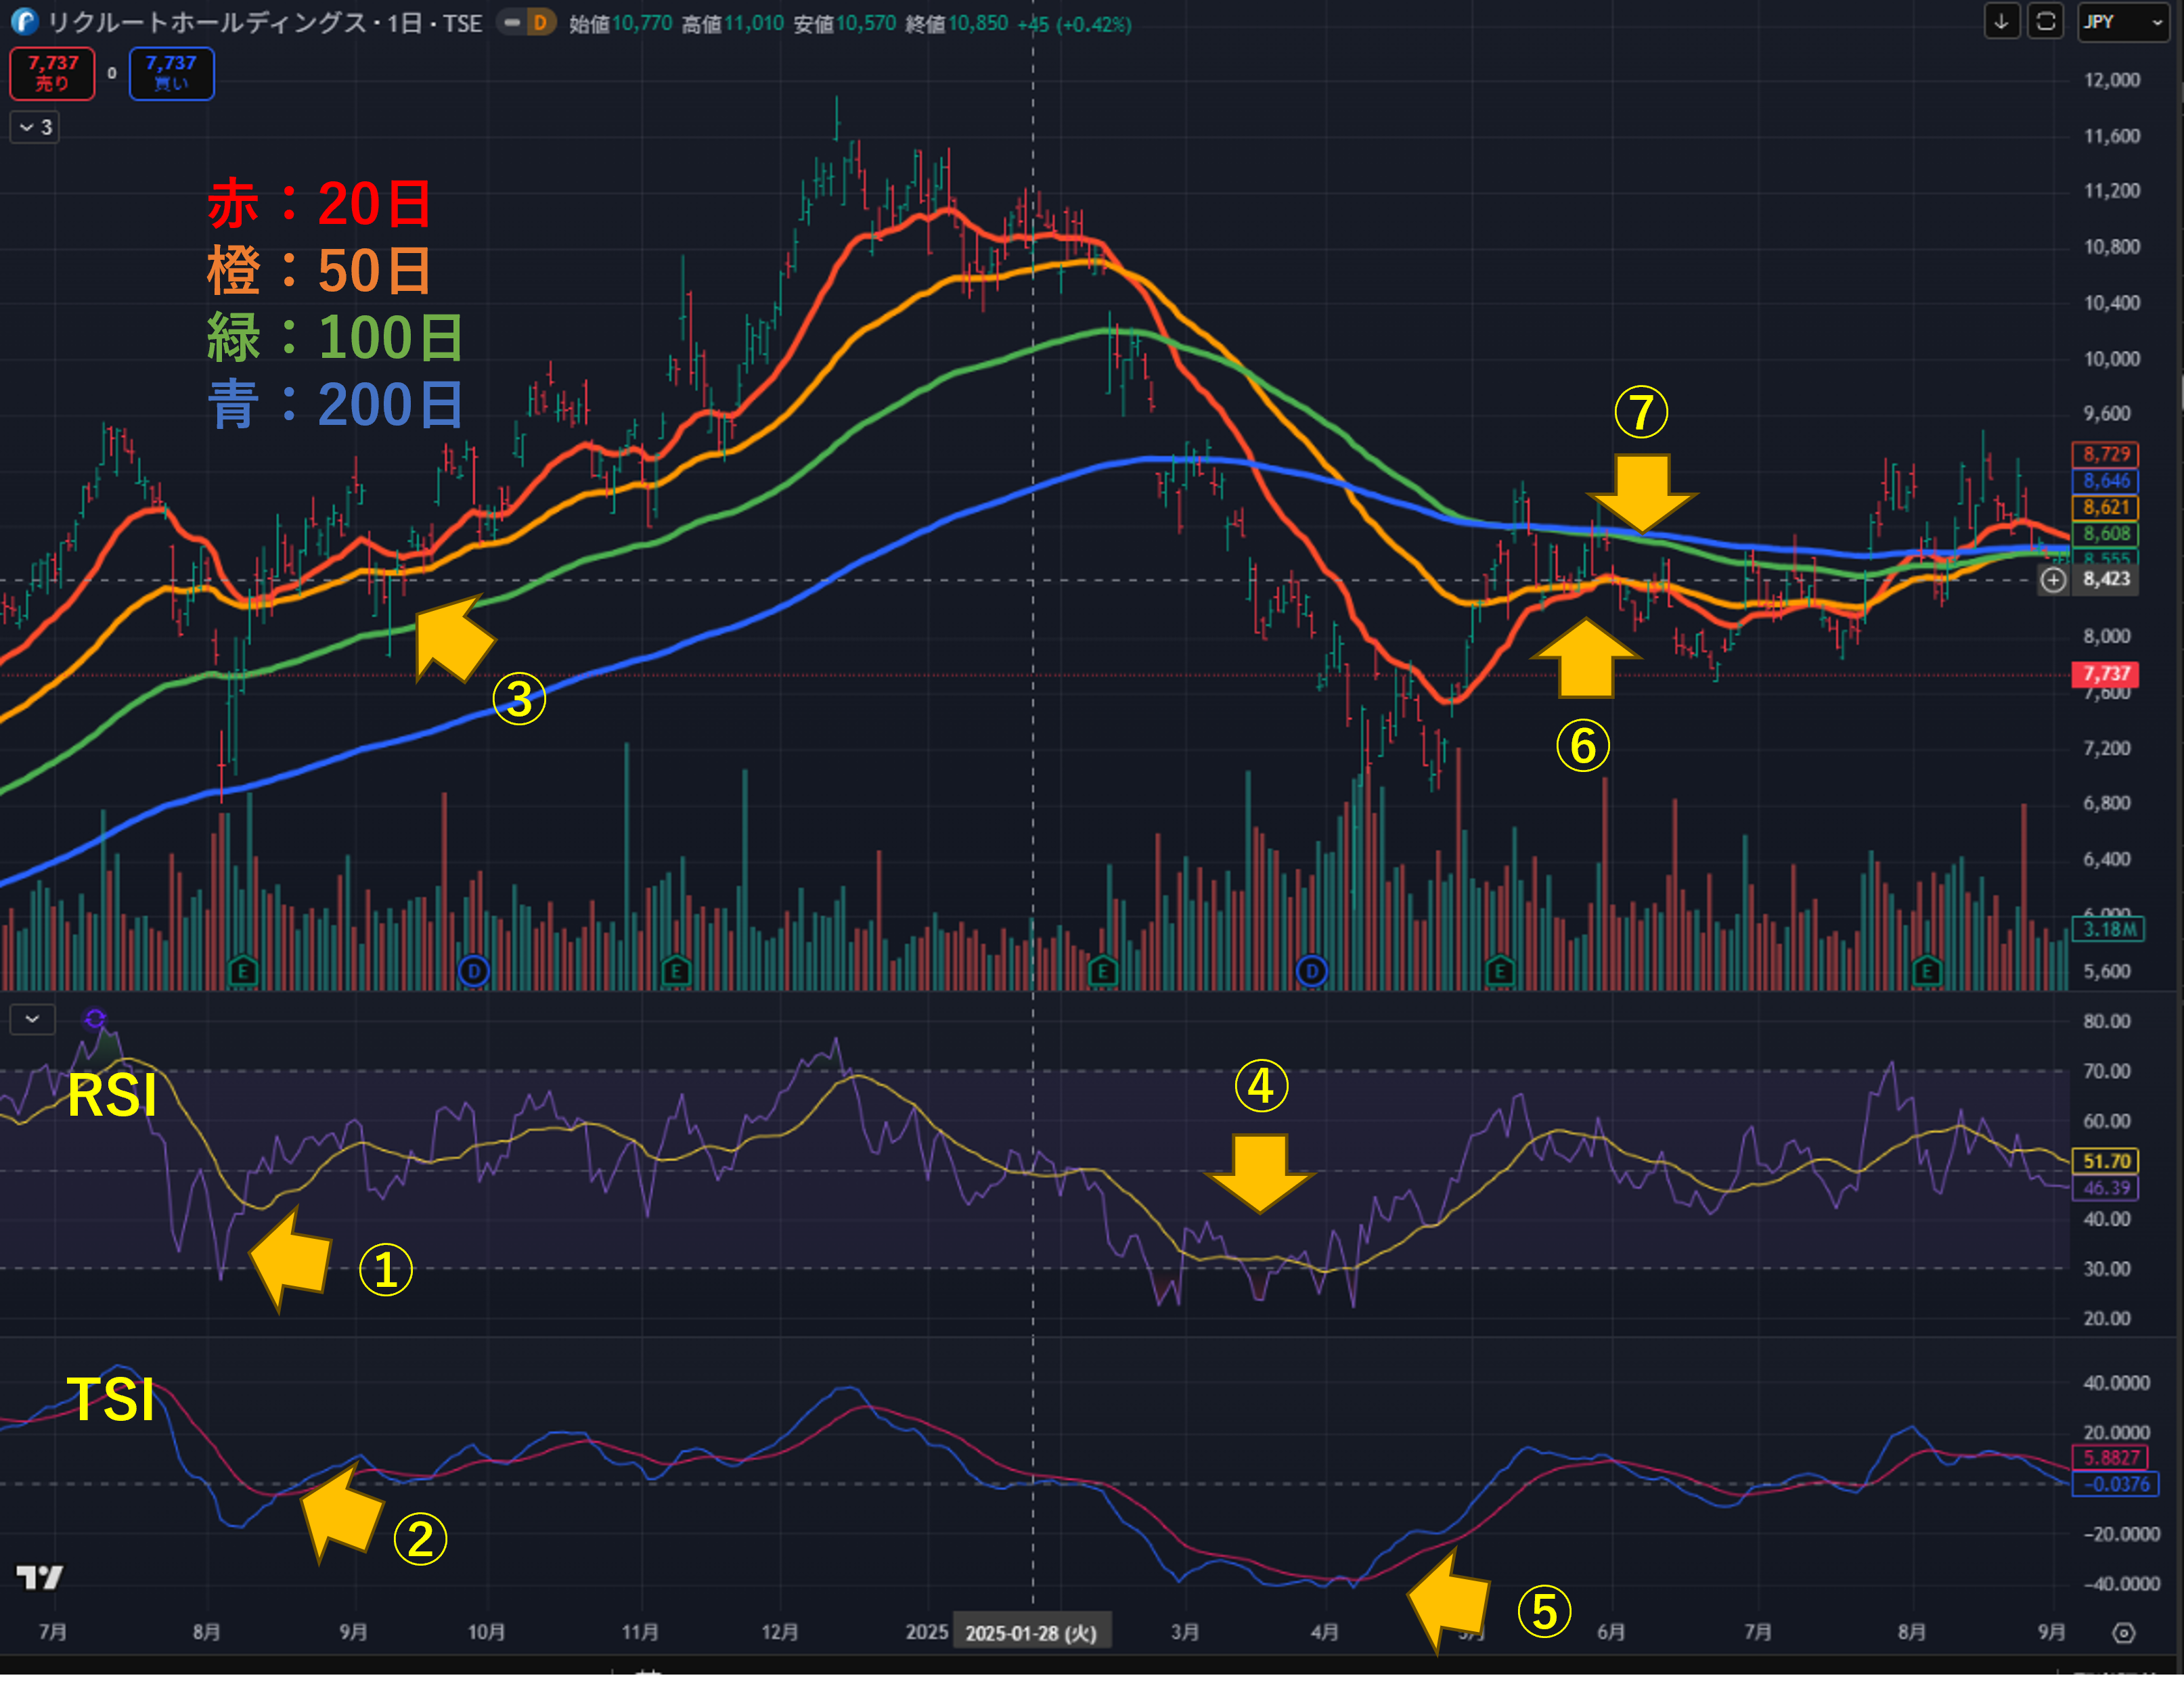Click the rounded-square icon next to JPY
Screen dimensions: 2184x1682
(2045, 22)
